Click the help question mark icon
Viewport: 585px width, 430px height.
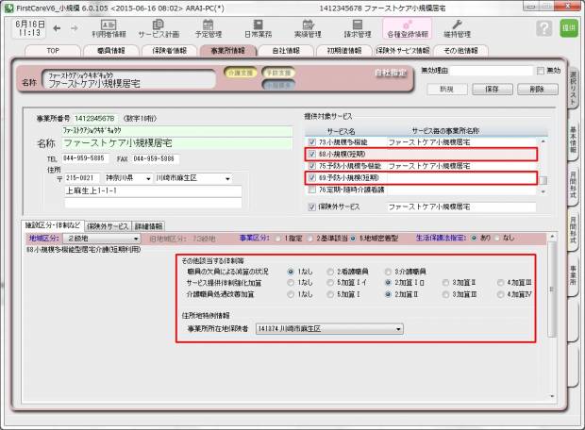coord(543,28)
